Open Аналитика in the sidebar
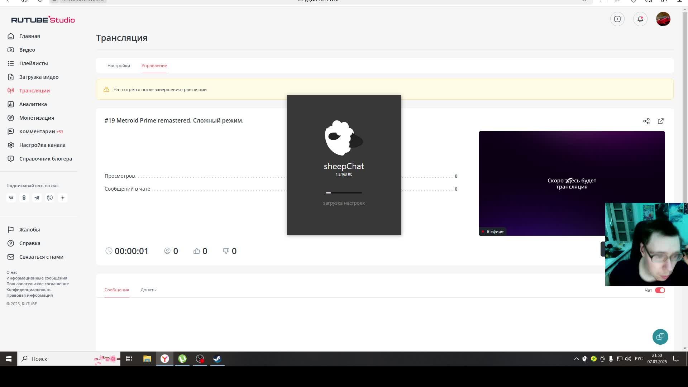Viewport: 688px width, 387px height. coord(33,104)
